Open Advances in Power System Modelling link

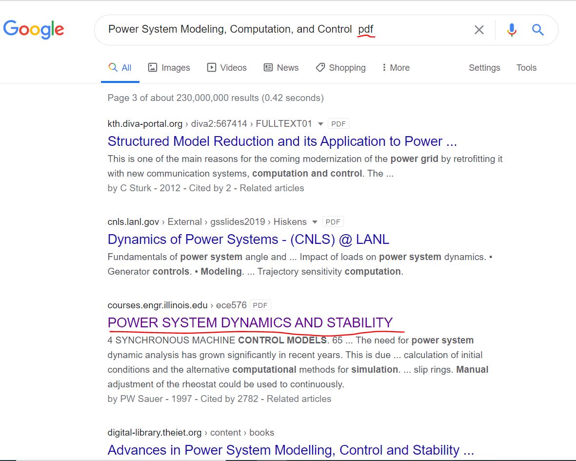tap(291, 450)
